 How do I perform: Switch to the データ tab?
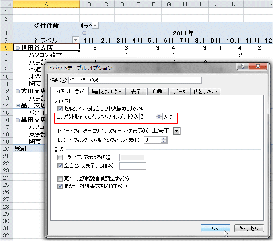click(179, 92)
